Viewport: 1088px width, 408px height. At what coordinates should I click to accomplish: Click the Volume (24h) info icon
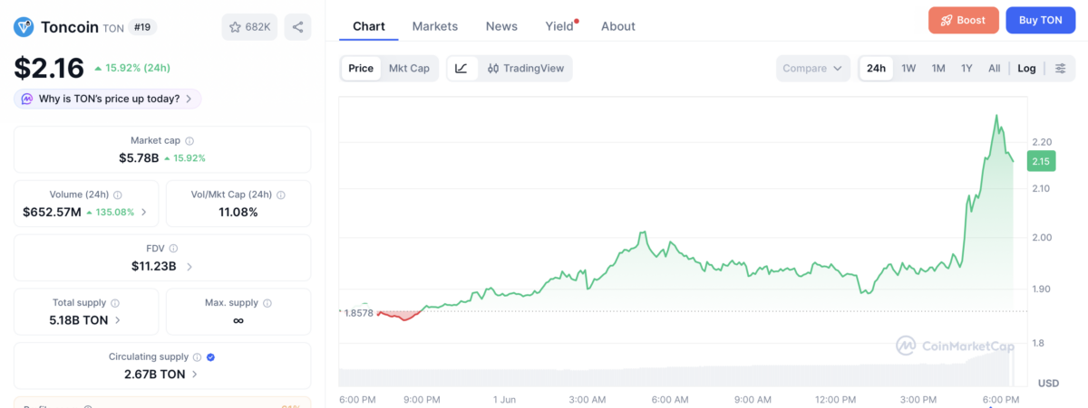pos(118,195)
